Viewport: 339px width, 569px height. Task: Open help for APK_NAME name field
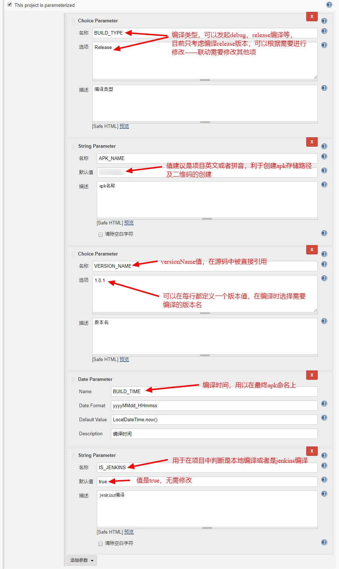324,156
